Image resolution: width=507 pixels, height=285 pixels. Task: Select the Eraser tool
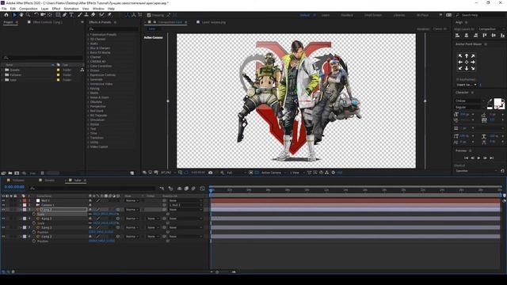click(x=93, y=15)
